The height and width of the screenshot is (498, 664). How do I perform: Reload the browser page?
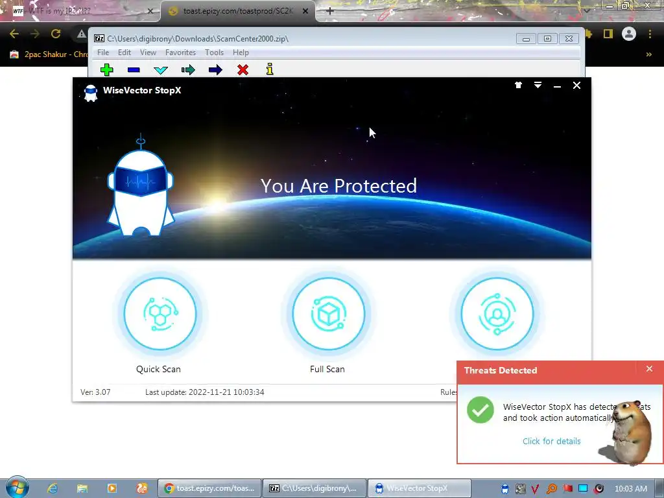[x=56, y=34]
